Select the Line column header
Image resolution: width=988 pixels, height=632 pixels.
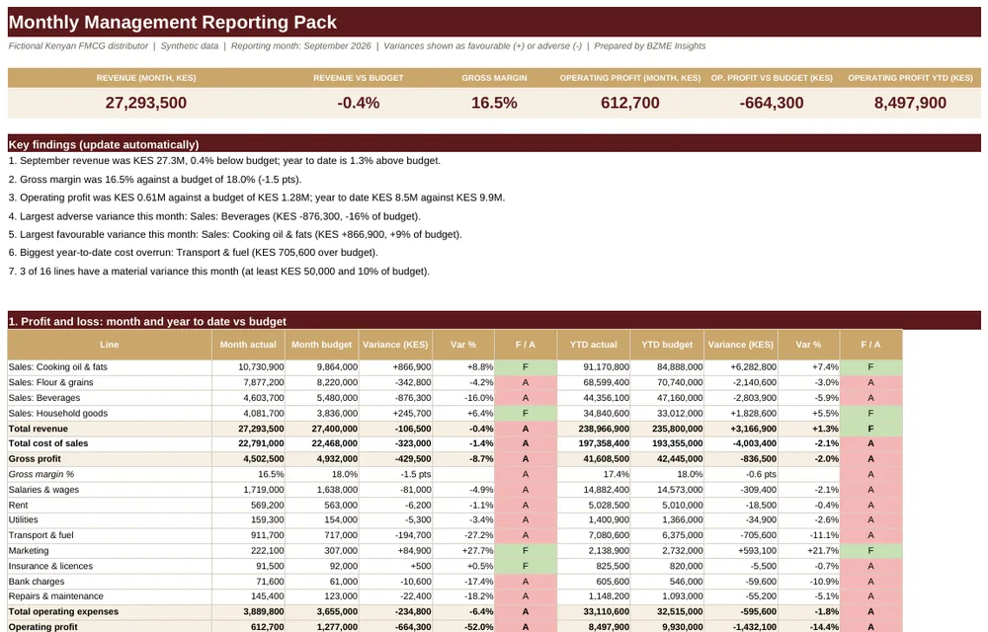(109, 345)
